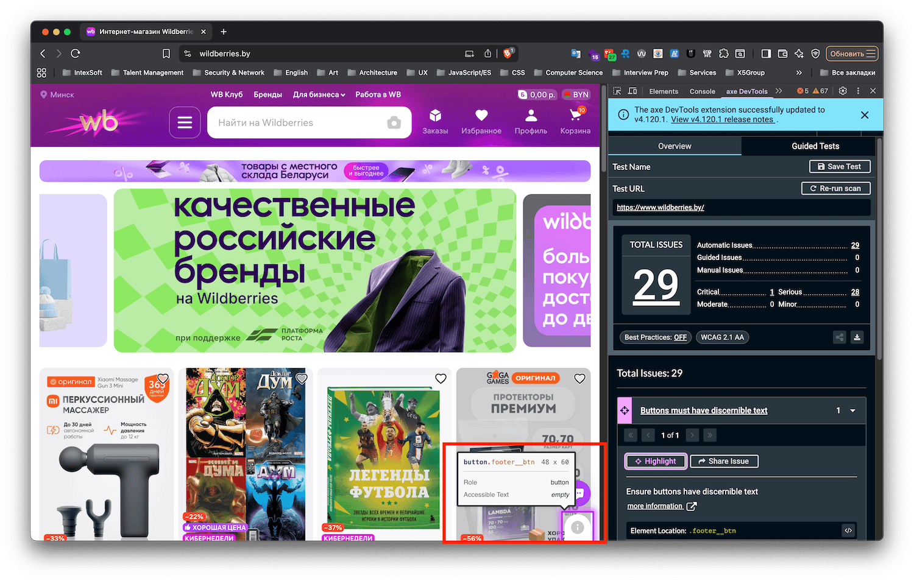The height and width of the screenshot is (581, 914).
Task: Click the browser extensions puzzle icon
Action: coord(723,54)
